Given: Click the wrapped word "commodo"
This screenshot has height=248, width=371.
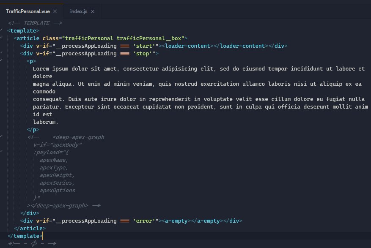Looking at the screenshot, I should click(x=44, y=91).
